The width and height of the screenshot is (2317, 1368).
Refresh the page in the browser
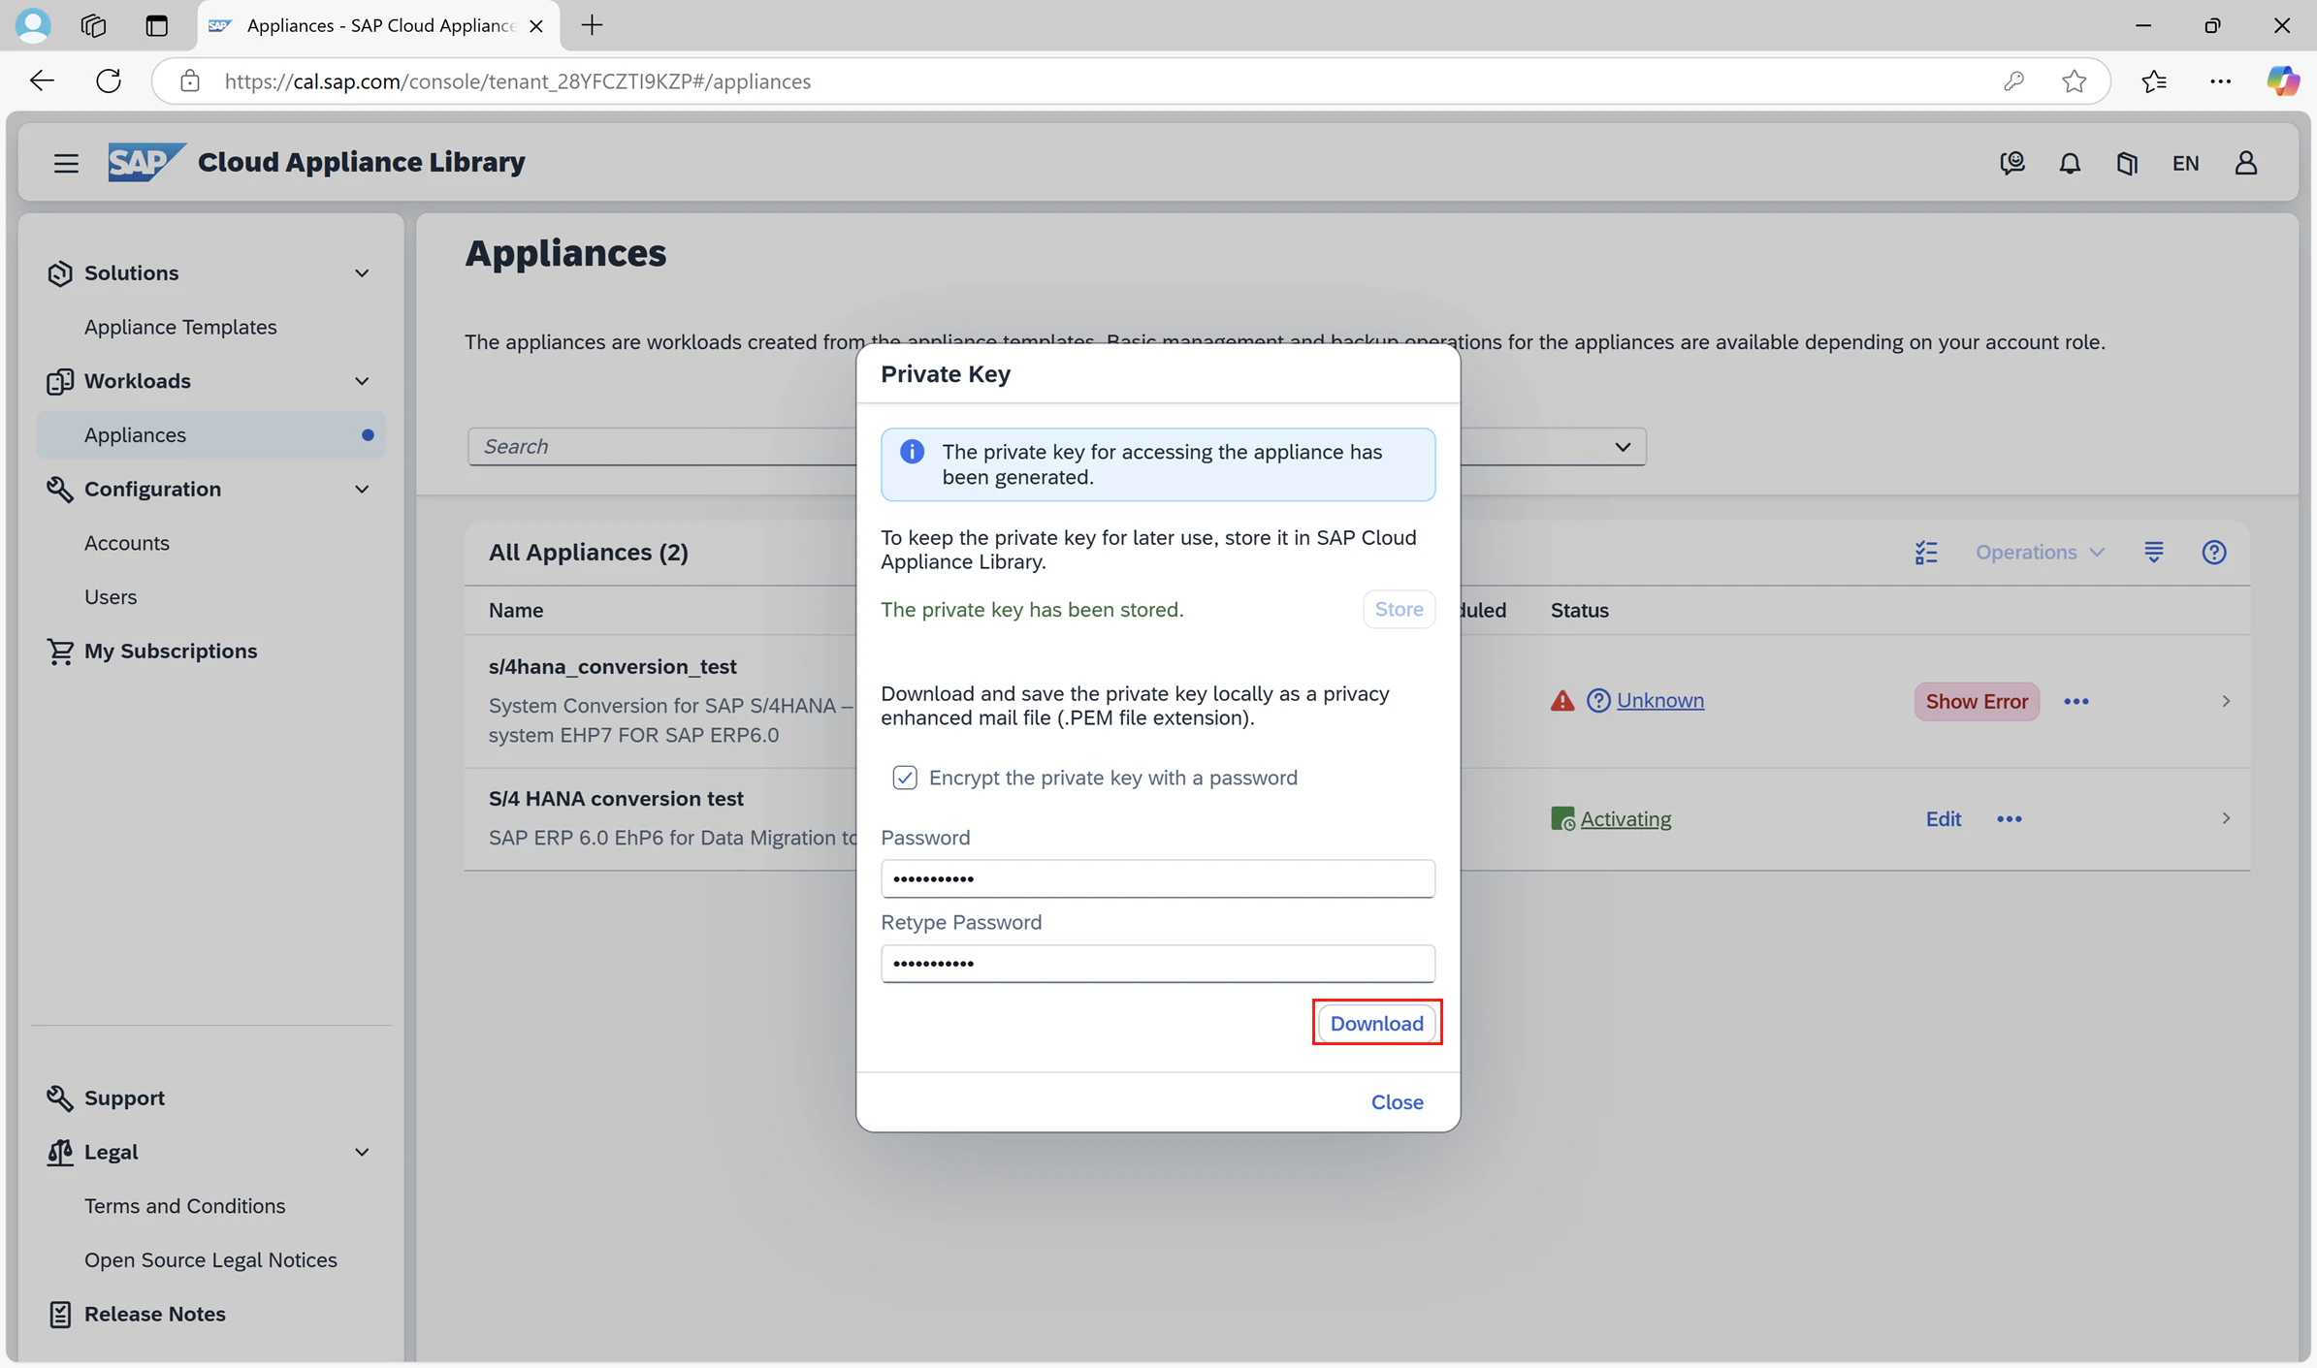[x=109, y=80]
